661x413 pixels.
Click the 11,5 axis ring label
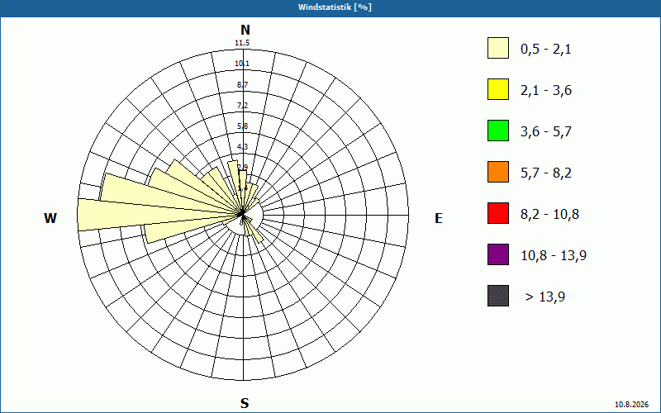click(x=242, y=43)
